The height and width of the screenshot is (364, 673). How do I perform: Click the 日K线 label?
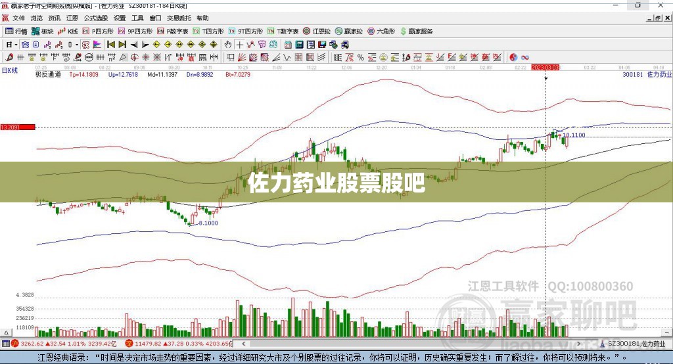[x=10, y=70]
